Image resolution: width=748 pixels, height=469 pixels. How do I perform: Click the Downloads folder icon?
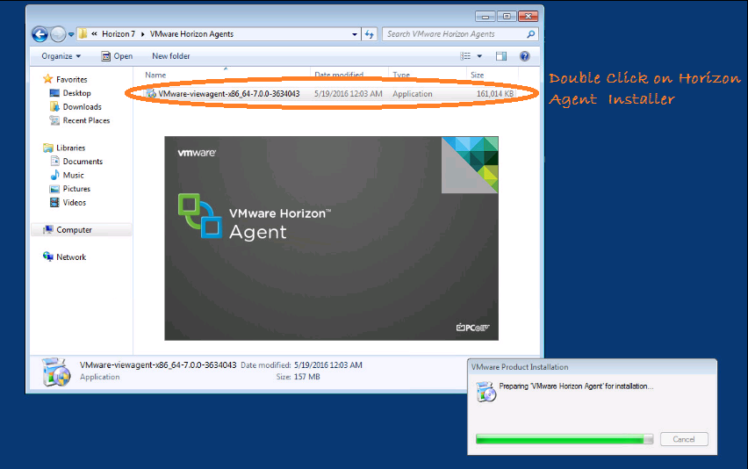[x=54, y=106]
